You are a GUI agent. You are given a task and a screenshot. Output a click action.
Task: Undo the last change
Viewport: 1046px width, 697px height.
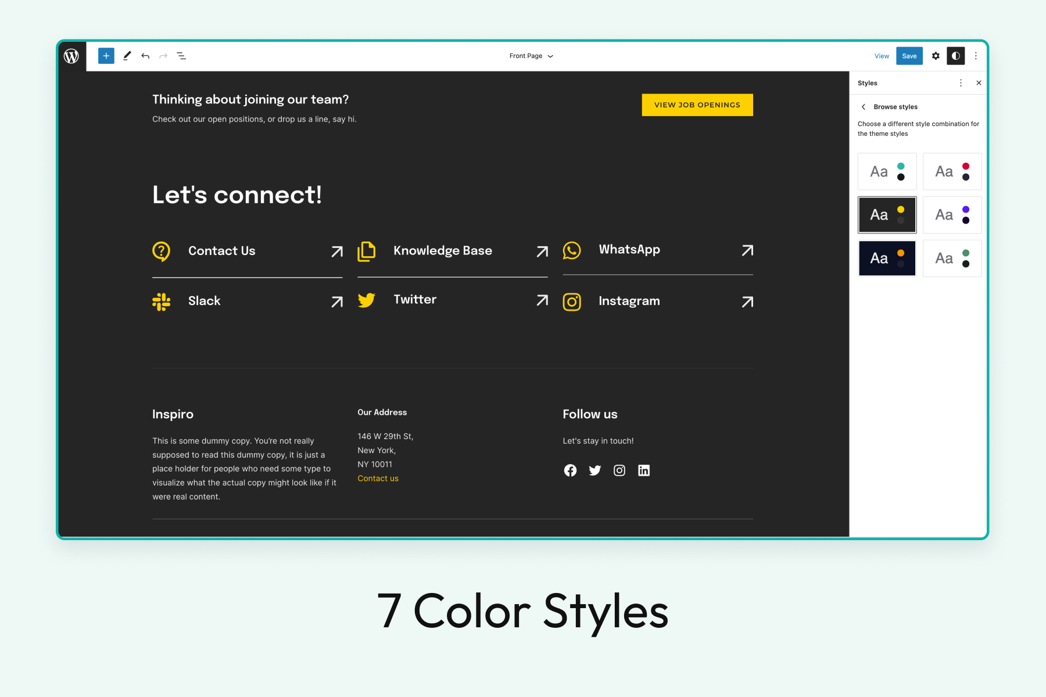tap(145, 56)
